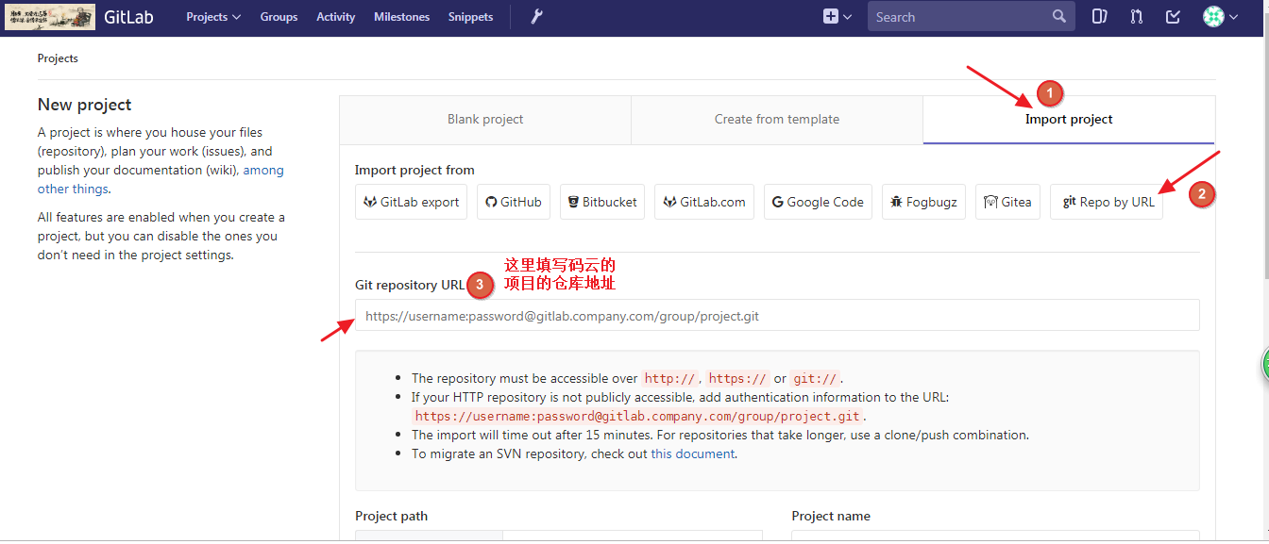
Task: Click the Projects breadcrumb
Action: [x=58, y=58]
